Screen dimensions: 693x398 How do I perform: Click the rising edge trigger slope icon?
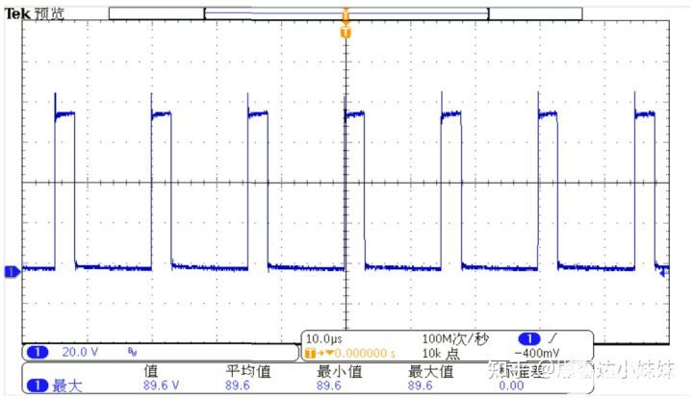point(552,338)
